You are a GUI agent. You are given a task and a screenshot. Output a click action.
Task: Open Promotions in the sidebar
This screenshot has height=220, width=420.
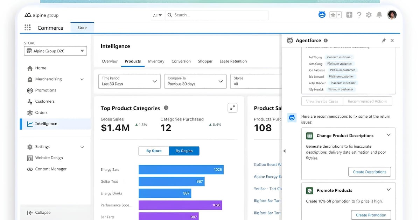coord(45,90)
